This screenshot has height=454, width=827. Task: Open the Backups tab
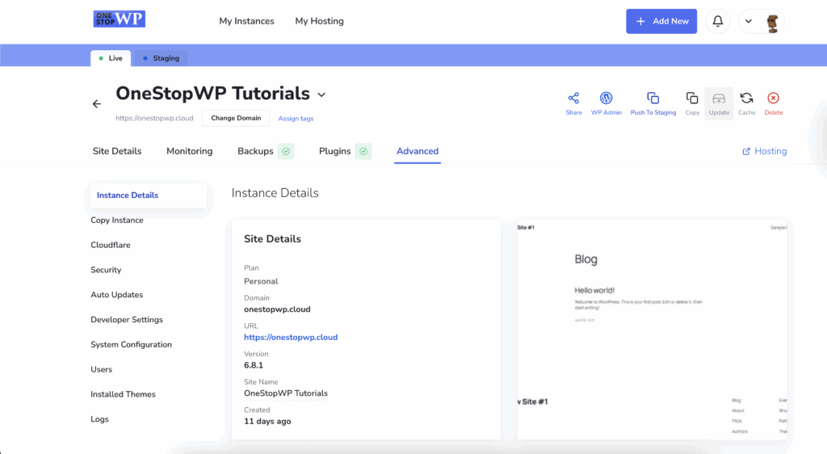(x=255, y=151)
